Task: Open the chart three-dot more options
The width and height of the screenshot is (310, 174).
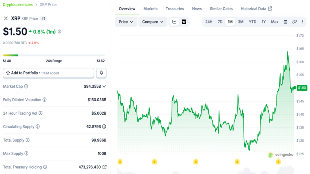Action: (x=302, y=22)
